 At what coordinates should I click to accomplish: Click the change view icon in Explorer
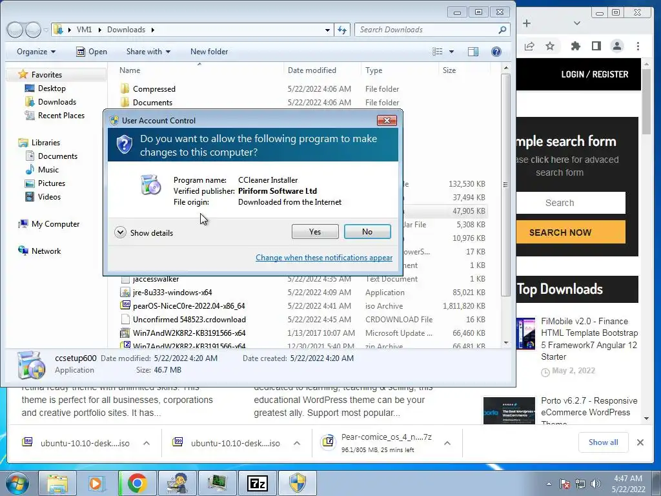coord(438,52)
